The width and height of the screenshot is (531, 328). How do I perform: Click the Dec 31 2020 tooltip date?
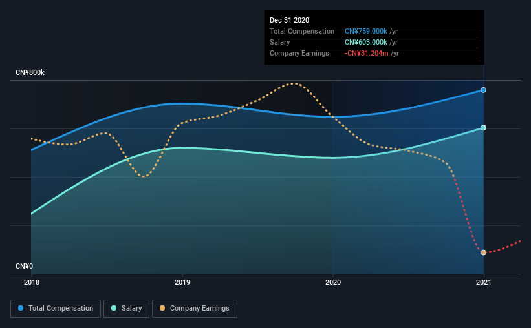[289, 20]
